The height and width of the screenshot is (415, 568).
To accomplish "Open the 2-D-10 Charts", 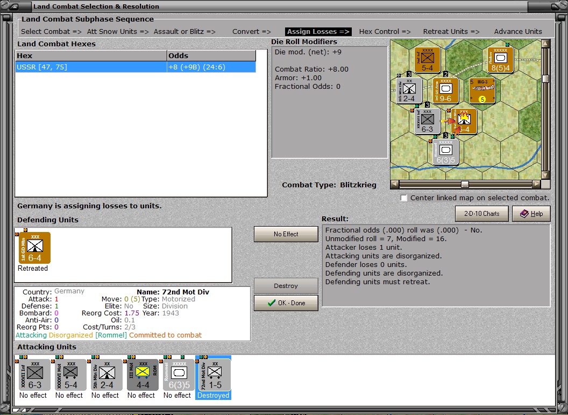I will pos(482,214).
